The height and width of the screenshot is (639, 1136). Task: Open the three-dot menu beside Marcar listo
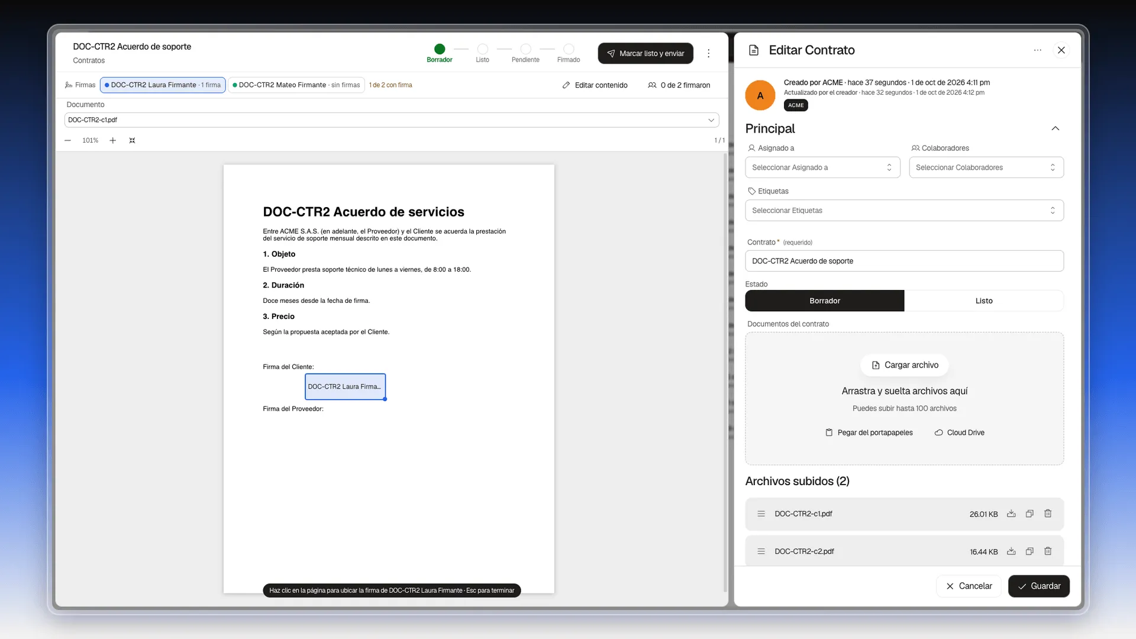click(708, 53)
